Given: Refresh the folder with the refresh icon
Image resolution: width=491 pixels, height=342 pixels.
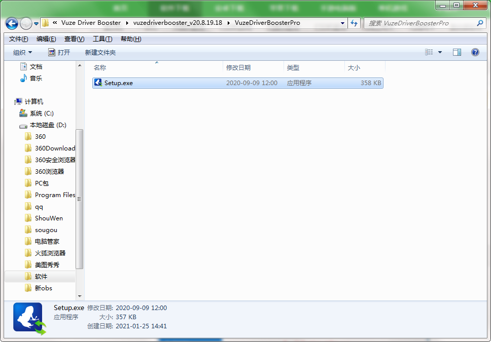Looking at the screenshot, I should pos(354,23).
